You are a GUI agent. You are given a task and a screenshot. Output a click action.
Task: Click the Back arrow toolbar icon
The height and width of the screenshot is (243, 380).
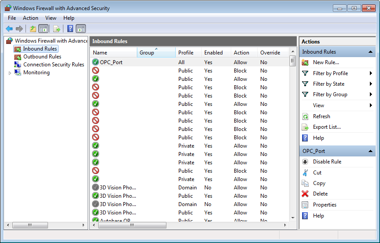click(9, 29)
